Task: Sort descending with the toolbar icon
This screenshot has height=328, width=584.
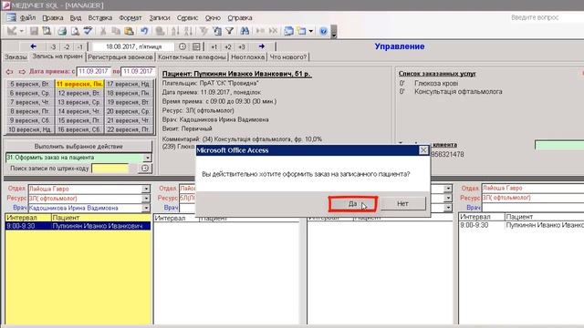Action: coord(188,31)
